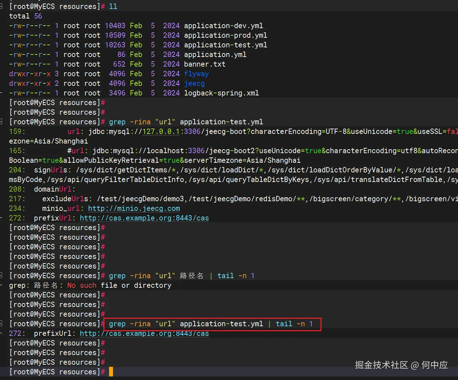Viewport: 458px width, 380px height.
Task: Click the application.yml file with size 86
Action: tap(215, 54)
